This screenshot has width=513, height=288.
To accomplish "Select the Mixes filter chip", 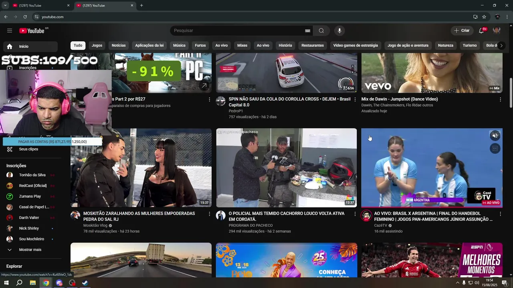I will click(x=242, y=45).
